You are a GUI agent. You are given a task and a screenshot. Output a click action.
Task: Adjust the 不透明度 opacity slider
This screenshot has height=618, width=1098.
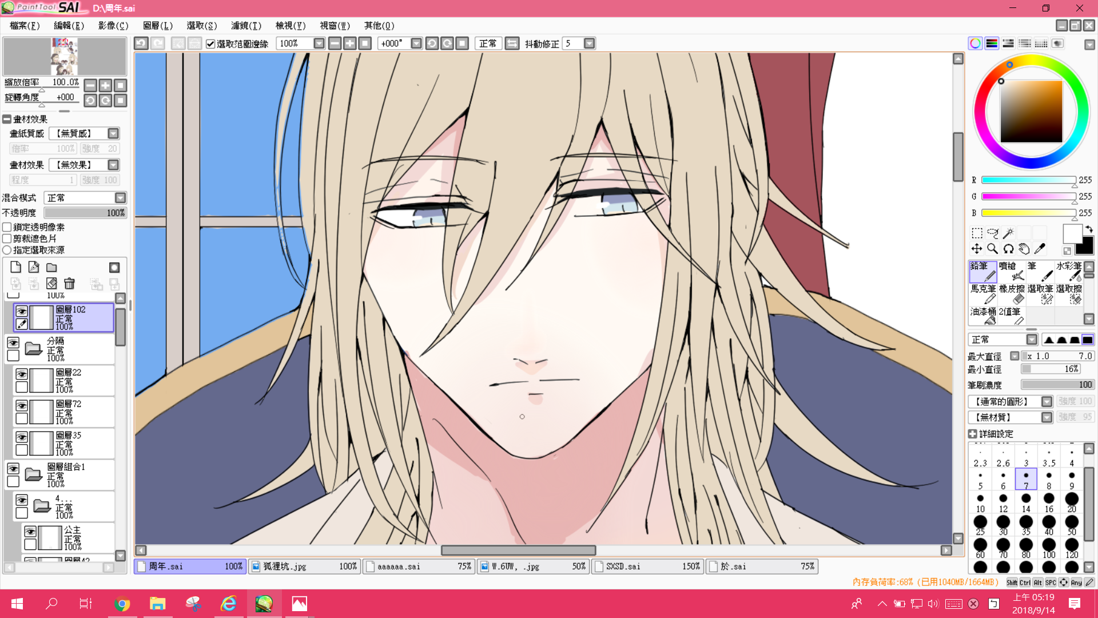tap(85, 213)
